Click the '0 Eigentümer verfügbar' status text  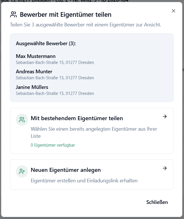(x=53, y=145)
